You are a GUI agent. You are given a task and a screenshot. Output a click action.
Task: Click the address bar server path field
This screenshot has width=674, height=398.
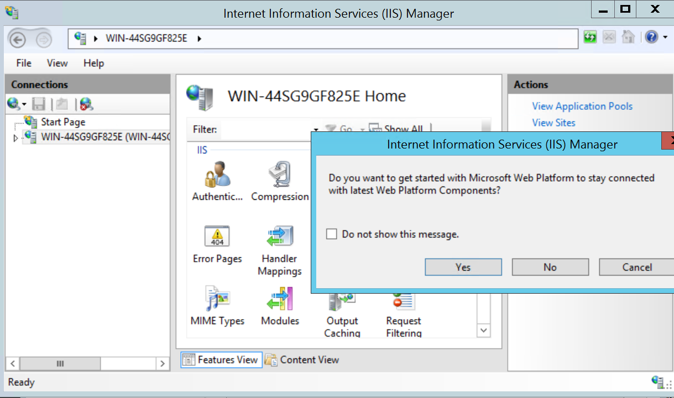(323, 39)
